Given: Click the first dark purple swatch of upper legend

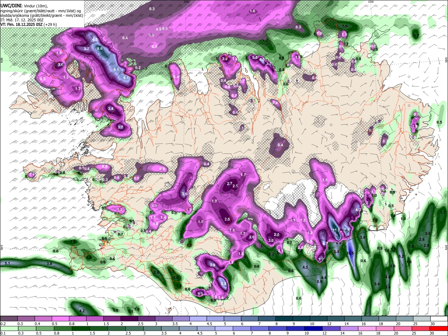Looking at the screenshot, I should point(9,319).
